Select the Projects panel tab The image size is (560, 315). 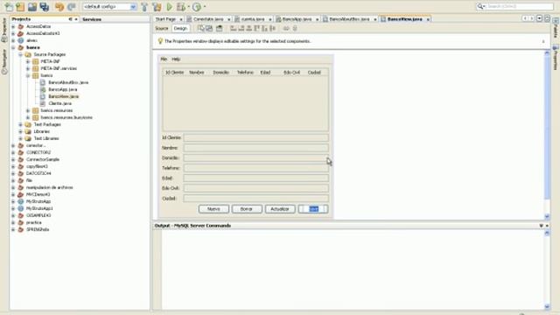point(21,19)
